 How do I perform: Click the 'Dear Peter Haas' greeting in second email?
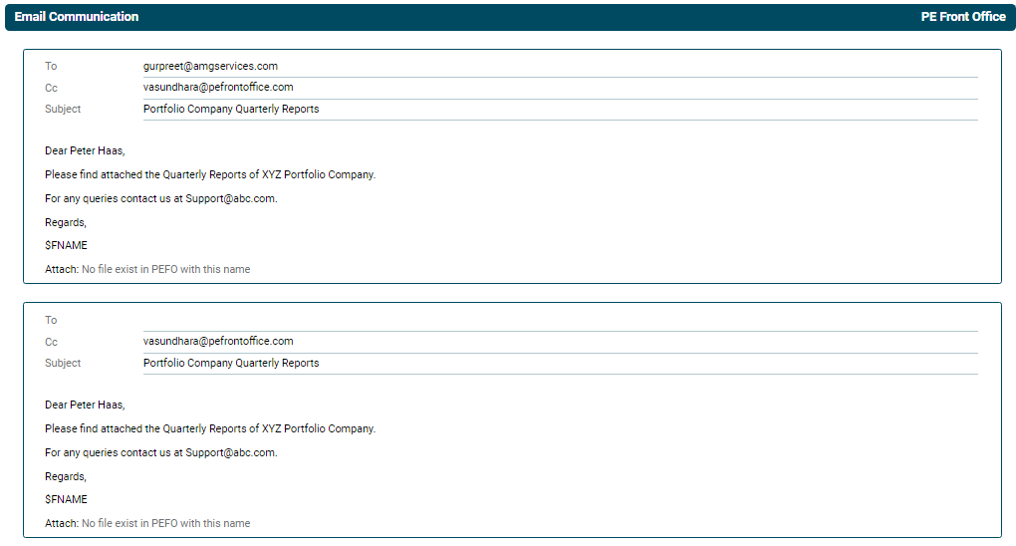tap(85, 406)
